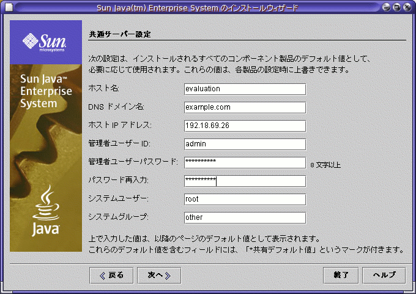Image resolution: width=416 pixels, height=294 pixels.
Task: Click the Java coffee cup logo
Action: coord(46,210)
